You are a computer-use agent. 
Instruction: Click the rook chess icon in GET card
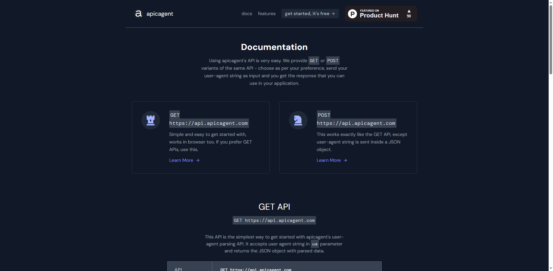click(150, 120)
